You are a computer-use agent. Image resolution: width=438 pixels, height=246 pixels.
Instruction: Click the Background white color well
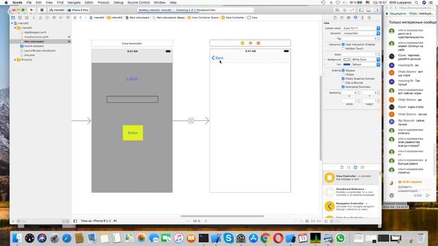pos(347,59)
